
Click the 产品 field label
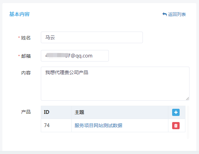(26, 112)
